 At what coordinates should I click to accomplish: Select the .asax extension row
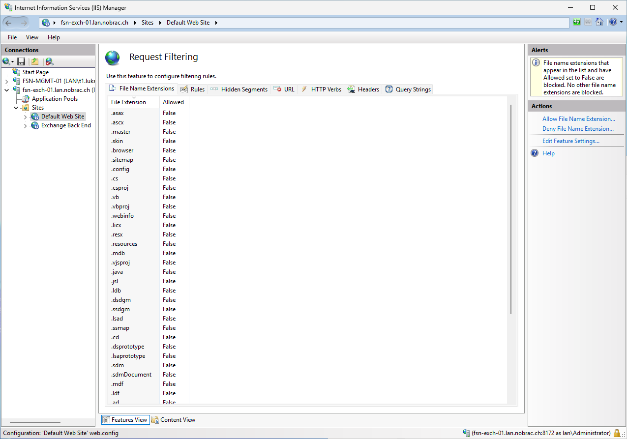coord(307,113)
